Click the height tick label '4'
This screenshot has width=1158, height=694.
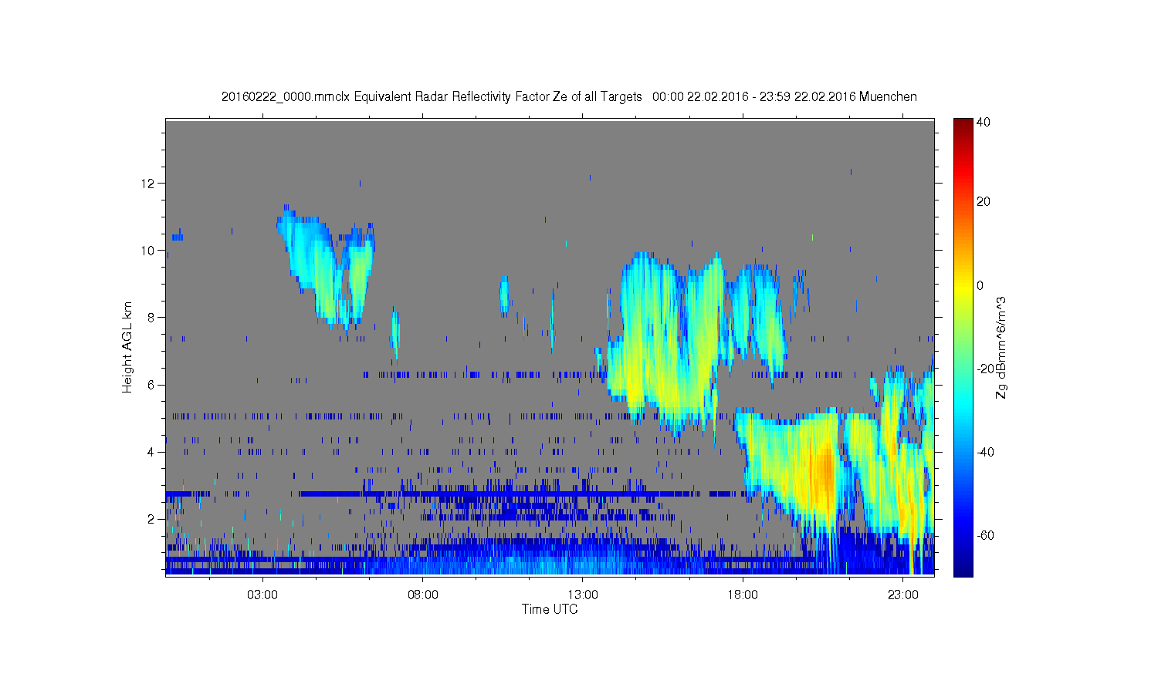(152, 452)
